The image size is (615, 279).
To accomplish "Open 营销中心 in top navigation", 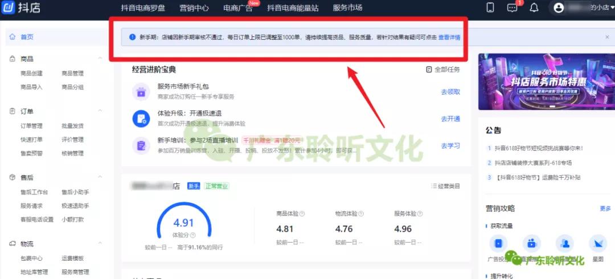I will coord(194,8).
